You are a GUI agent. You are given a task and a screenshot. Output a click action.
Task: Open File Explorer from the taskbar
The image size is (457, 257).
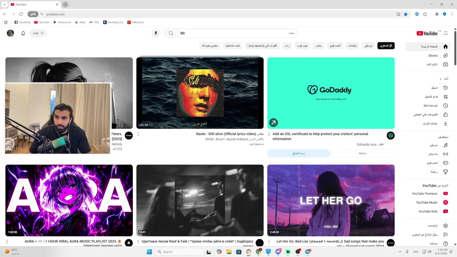point(229,252)
